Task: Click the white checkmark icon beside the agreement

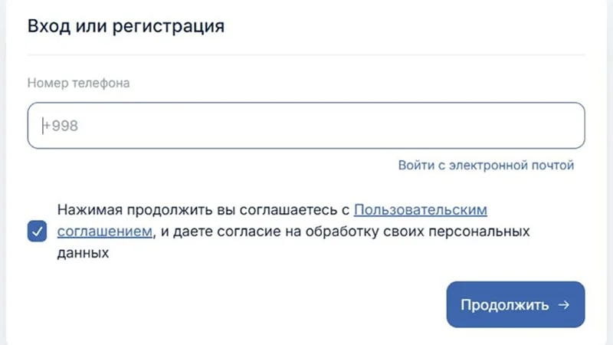Action: 37,231
